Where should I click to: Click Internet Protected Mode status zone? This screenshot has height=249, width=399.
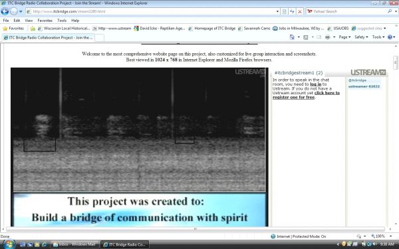coord(299,236)
